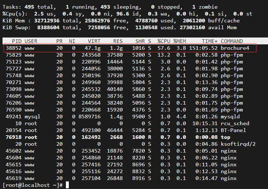Click PID 70271 in the list
Image resolution: width=268 pixels, height=189 pixels.
(14, 82)
